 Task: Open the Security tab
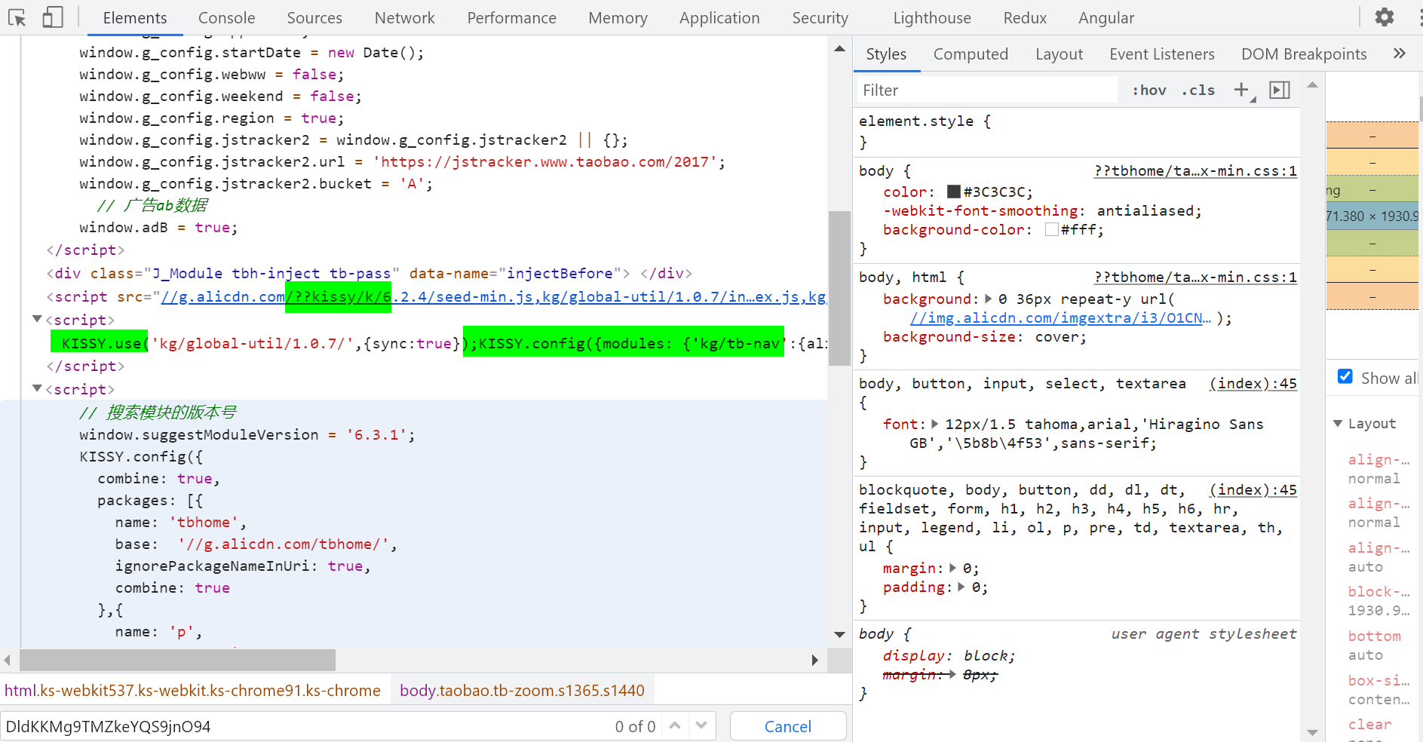[x=820, y=17]
